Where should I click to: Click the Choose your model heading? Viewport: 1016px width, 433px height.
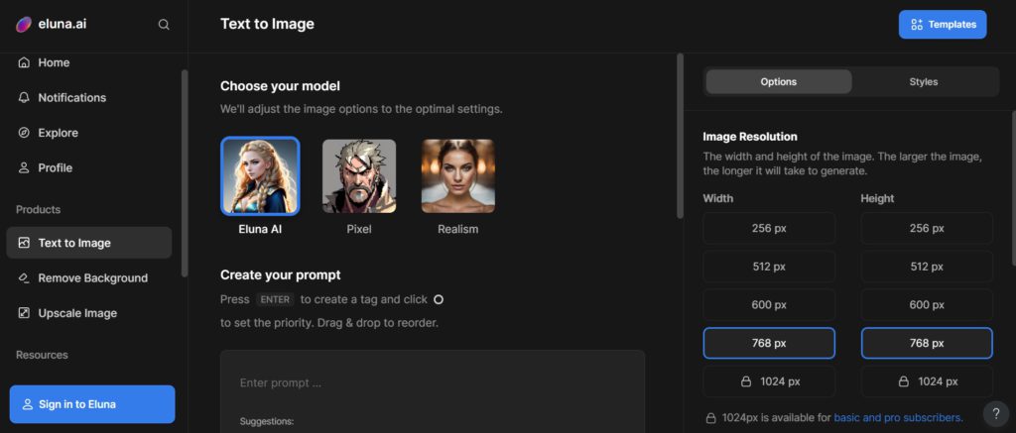click(x=280, y=86)
